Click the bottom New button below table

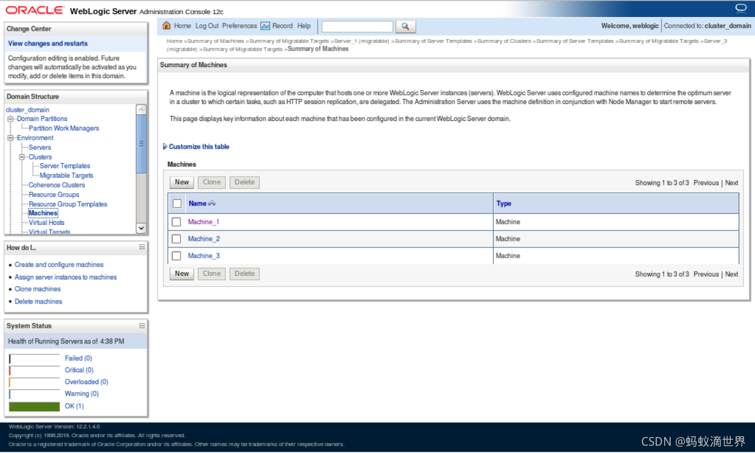[182, 273]
